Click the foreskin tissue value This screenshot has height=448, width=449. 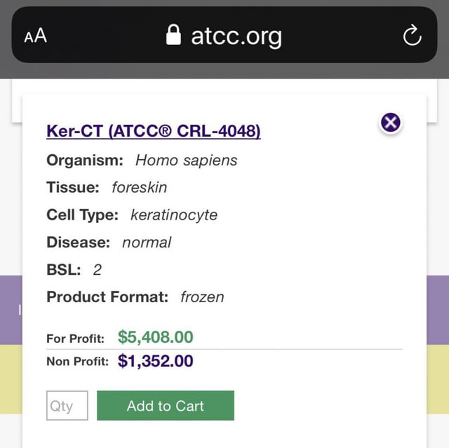click(x=139, y=187)
